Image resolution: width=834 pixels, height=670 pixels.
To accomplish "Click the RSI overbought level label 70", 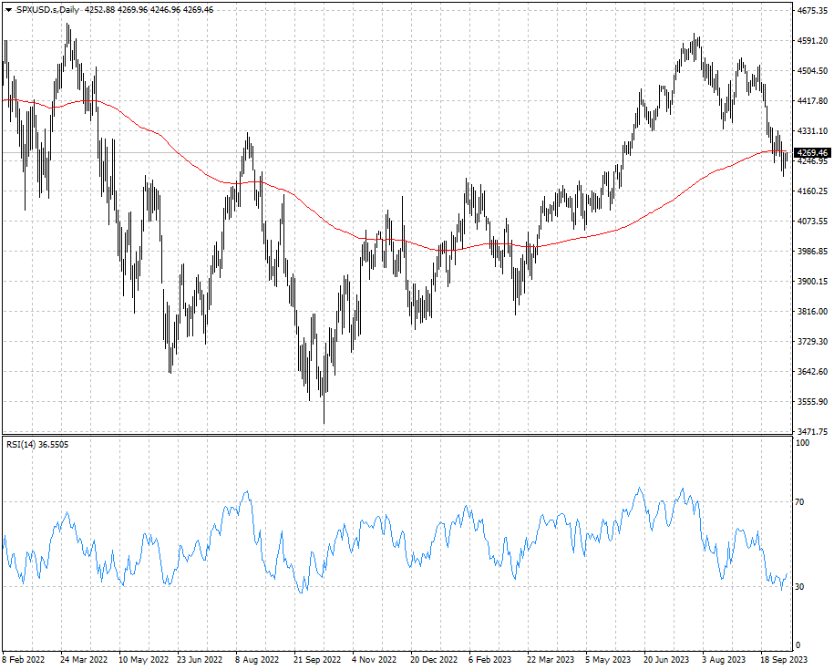I will tap(799, 502).
